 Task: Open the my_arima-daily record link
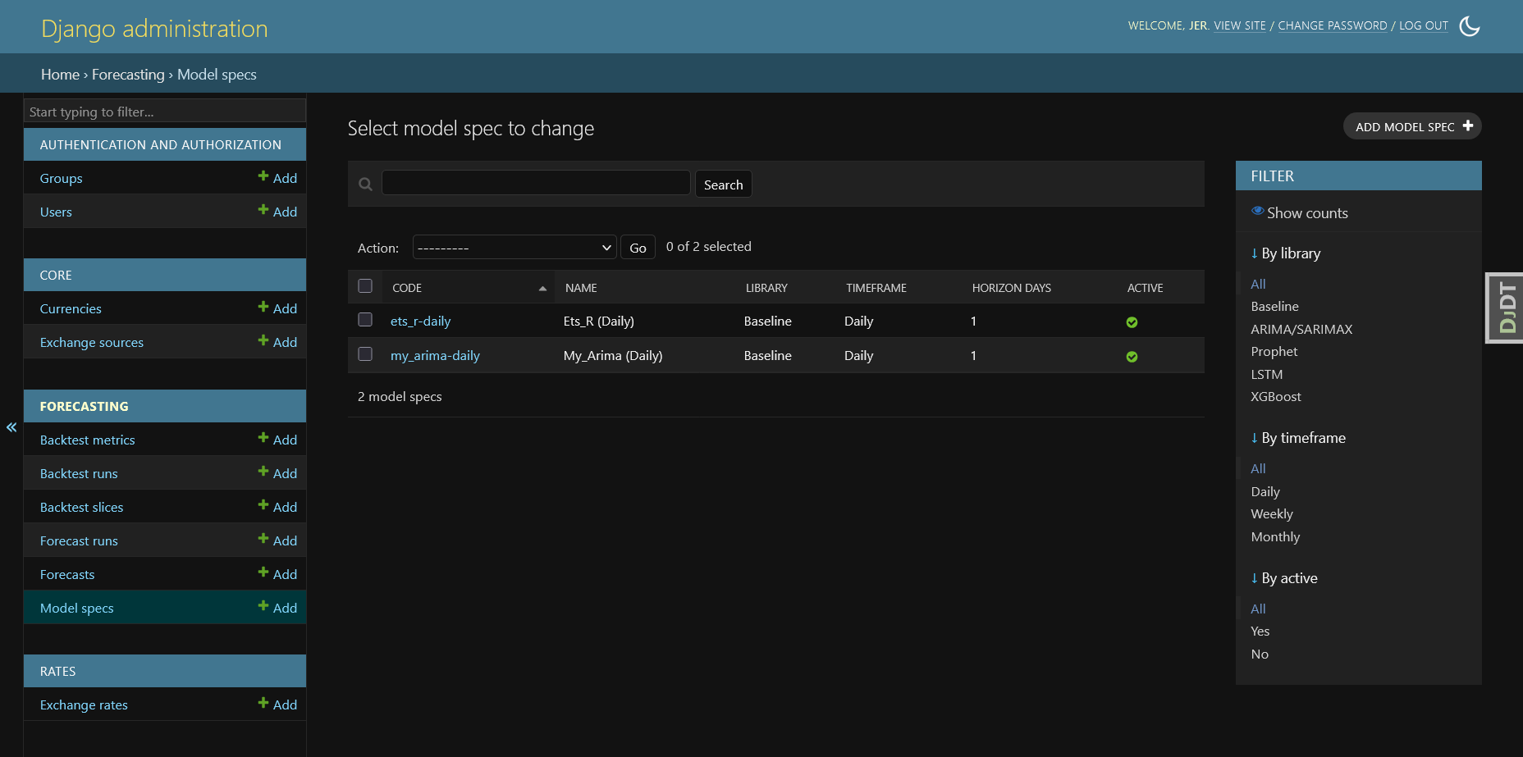(435, 355)
